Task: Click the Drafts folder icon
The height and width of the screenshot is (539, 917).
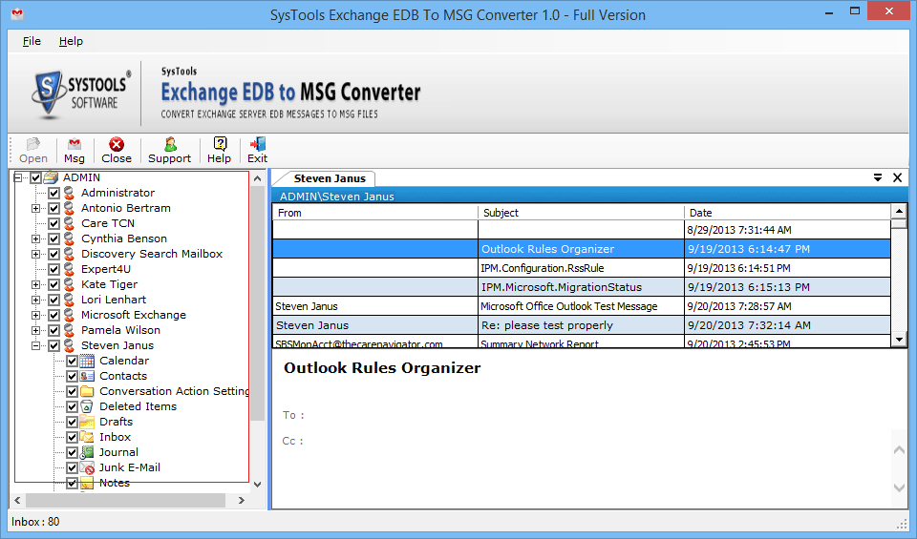Action: pyautogui.click(x=87, y=421)
